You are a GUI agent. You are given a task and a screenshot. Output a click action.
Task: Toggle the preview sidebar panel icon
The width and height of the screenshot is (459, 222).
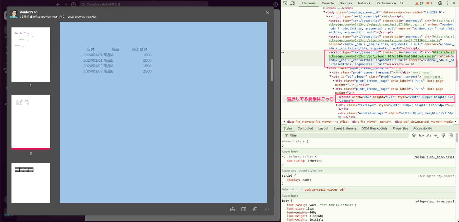pyautogui.click(x=244, y=209)
